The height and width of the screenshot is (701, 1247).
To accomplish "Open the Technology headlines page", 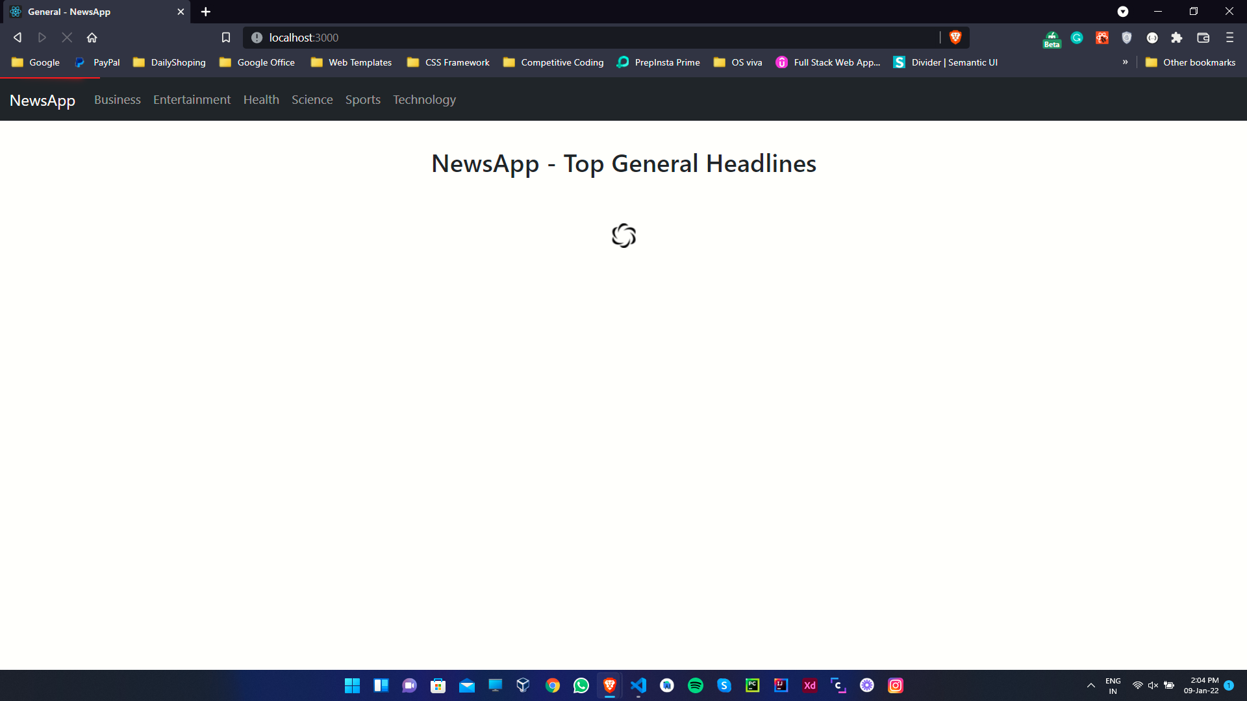I will pyautogui.click(x=424, y=99).
